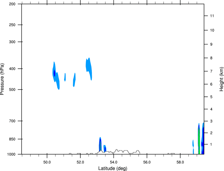Click the 8 km height label
Screen dimensions: 224x171
point(211,58)
